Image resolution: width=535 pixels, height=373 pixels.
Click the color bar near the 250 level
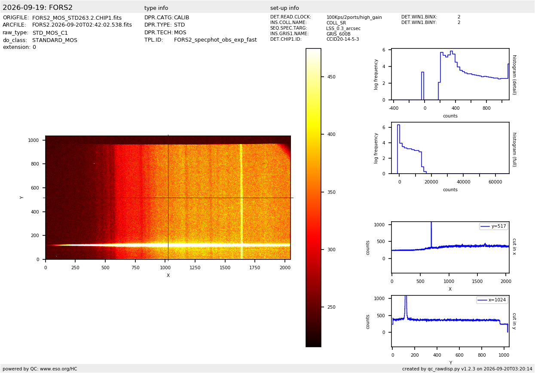(x=313, y=307)
